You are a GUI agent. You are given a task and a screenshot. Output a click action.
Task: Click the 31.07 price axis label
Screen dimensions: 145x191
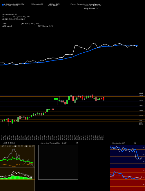click(x=141, y=106)
